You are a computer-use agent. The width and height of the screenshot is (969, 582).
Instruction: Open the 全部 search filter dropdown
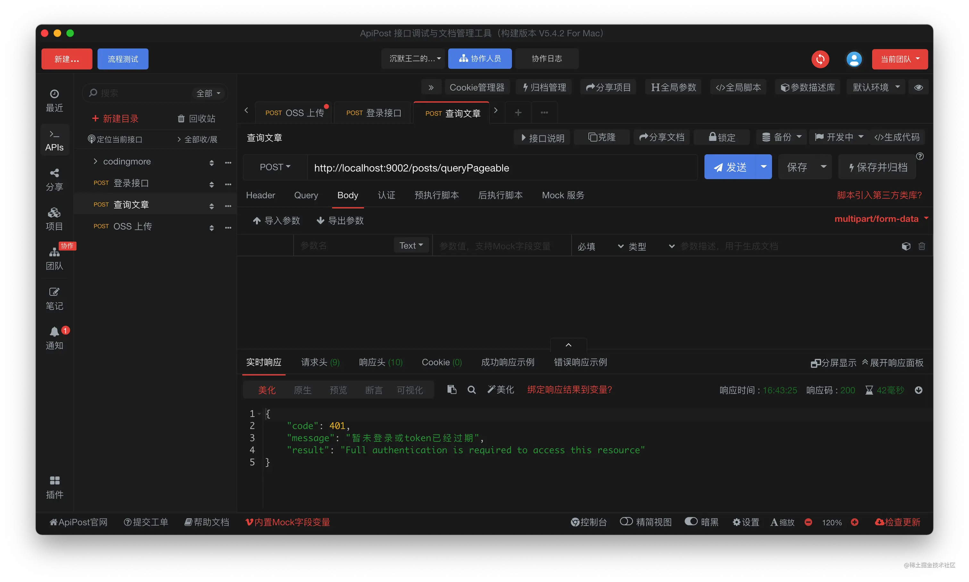tap(208, 93)
